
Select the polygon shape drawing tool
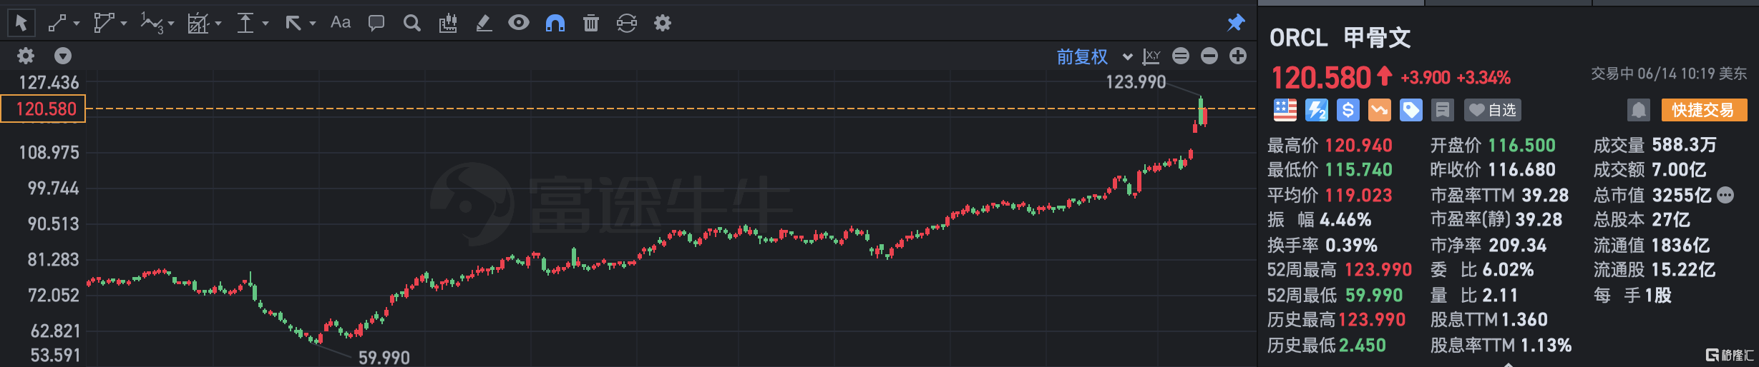pyautogui.click(x=104, y=24)
